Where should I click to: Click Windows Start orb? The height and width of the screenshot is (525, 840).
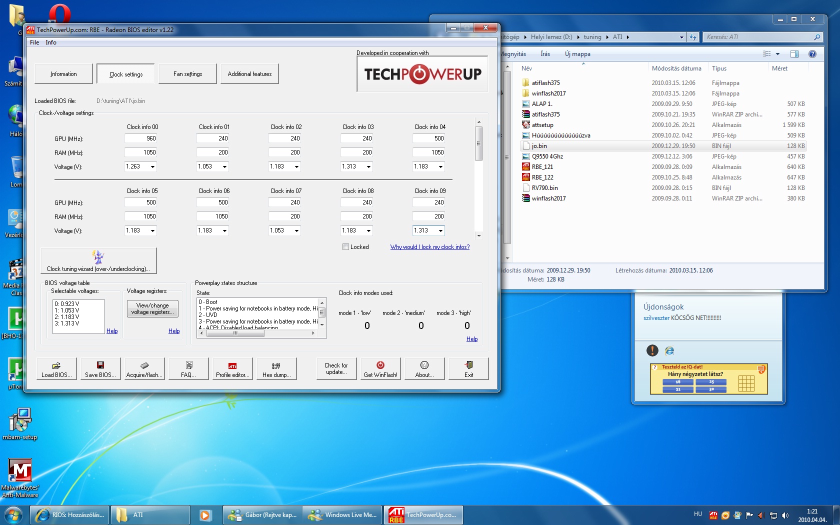coord(13,514)
